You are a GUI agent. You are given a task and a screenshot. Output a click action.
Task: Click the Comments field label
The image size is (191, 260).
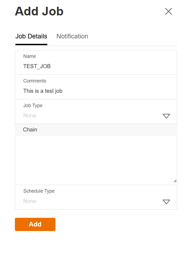click(x=35, y=81)
